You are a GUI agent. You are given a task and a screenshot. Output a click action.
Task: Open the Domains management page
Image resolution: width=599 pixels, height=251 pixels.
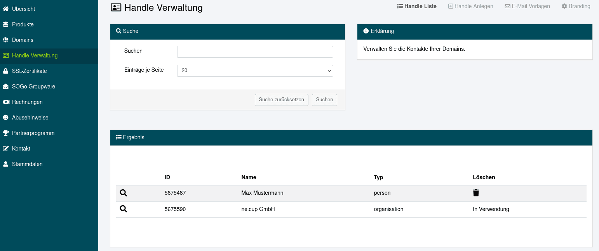click(23, 40)
